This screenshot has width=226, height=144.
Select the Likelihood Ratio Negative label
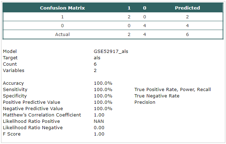[33, 128]
